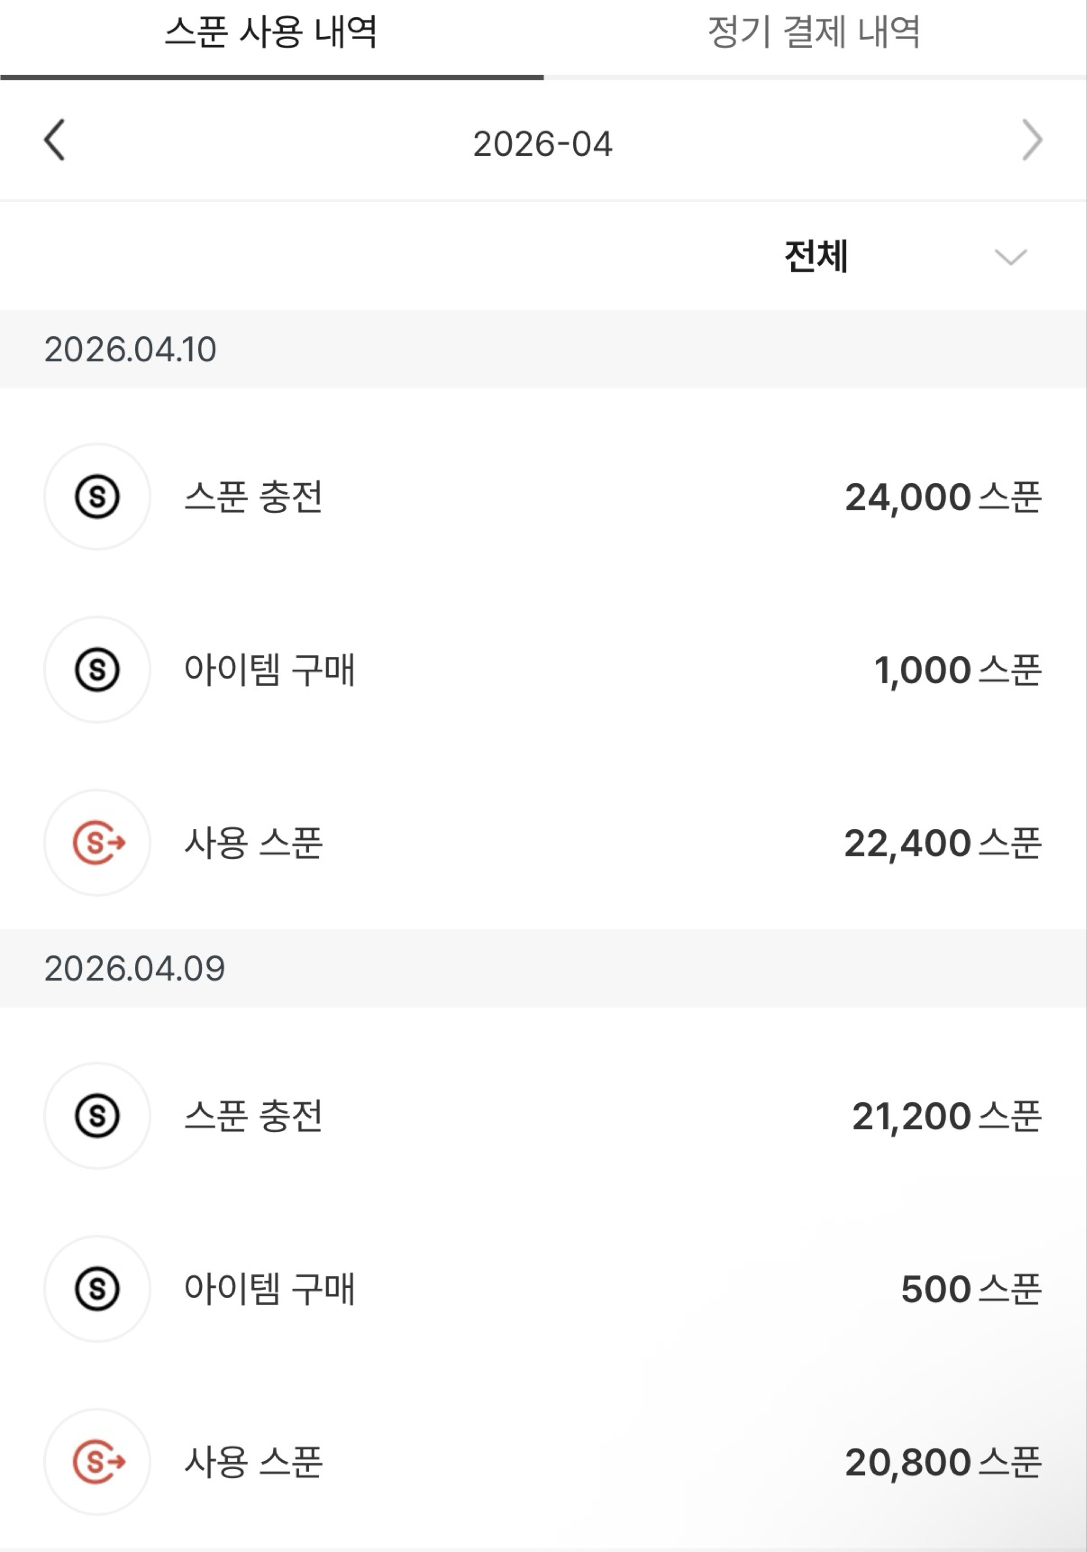Open the 전체 filter label
Image resolution: width=1087 pixels, height=1552 pixels.
(816, 257)
